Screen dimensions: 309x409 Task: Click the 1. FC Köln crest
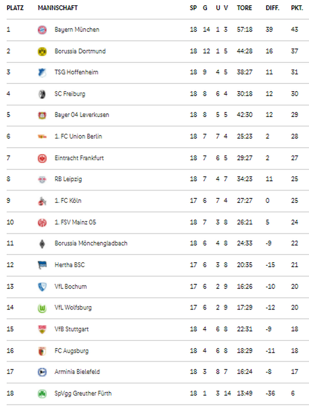coord(42,201)
